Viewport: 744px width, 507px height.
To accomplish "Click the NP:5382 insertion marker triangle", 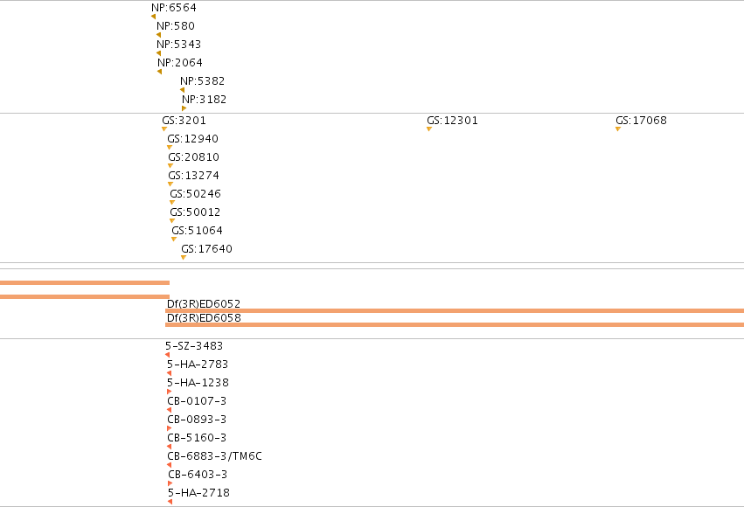I will [x=182, y=90].
